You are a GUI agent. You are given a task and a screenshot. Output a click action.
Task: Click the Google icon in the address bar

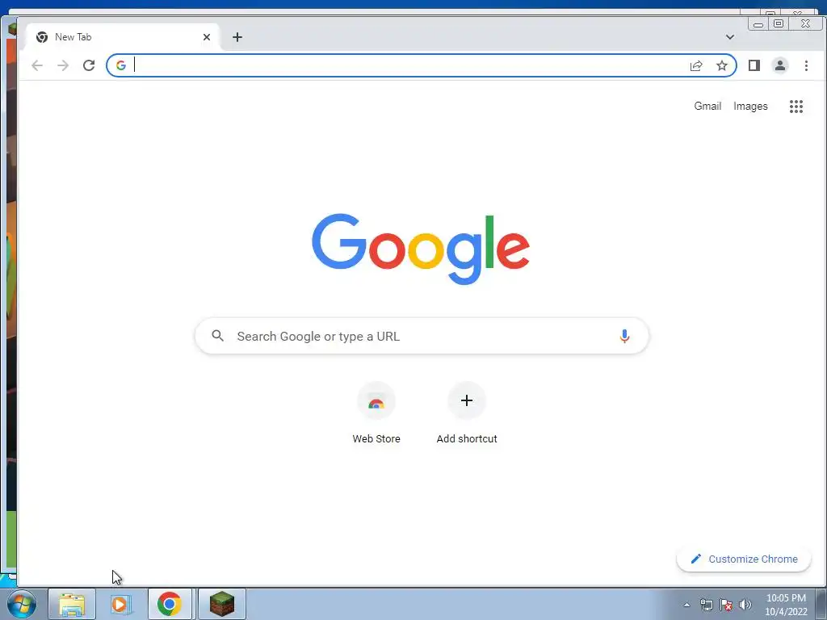[121, 65]
